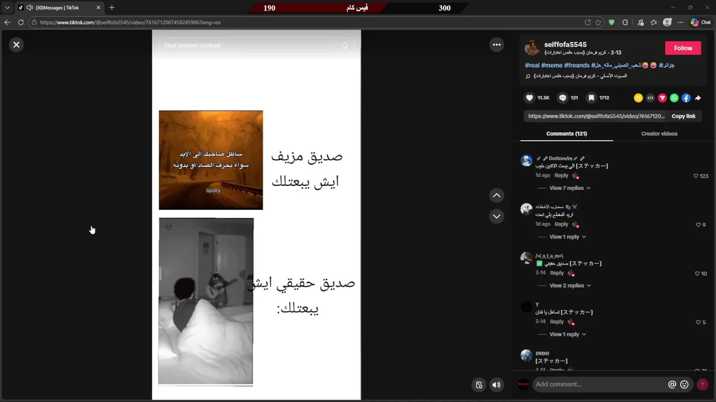Open a new browser tab

pyautogui.click(x=111, y=8)
